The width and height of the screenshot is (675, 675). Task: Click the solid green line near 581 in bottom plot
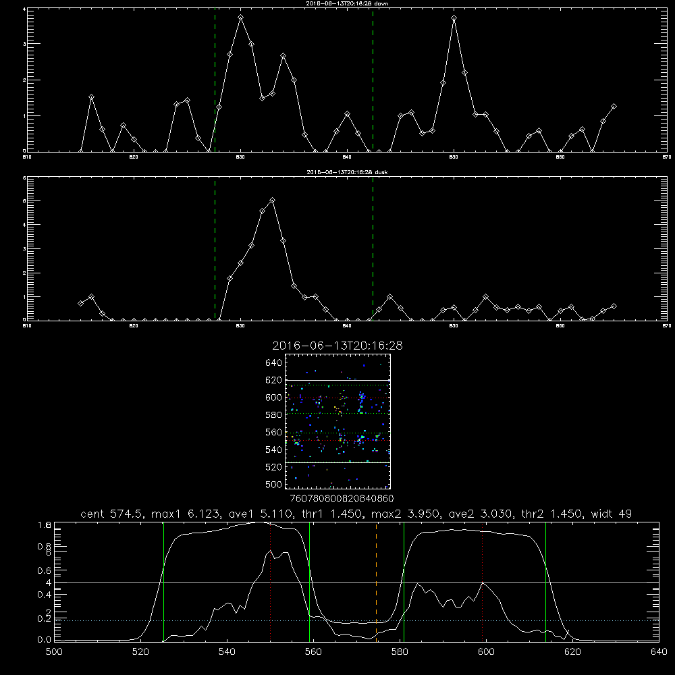(404, 582)
